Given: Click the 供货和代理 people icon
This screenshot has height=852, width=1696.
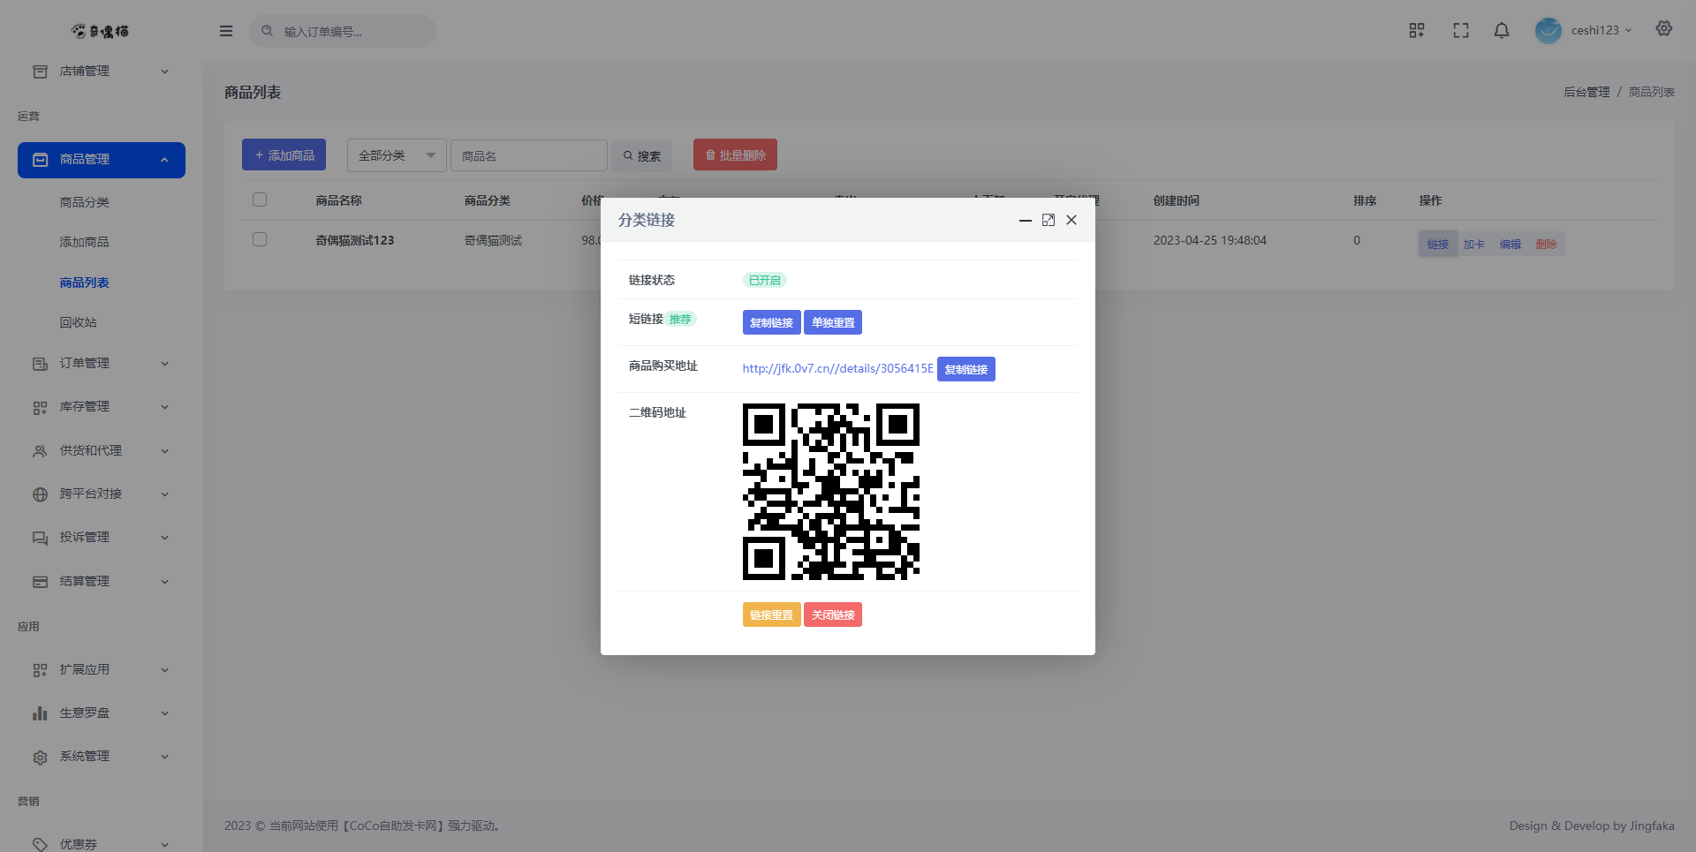Looking at the screenshot, I should click(x=40, y=451).
